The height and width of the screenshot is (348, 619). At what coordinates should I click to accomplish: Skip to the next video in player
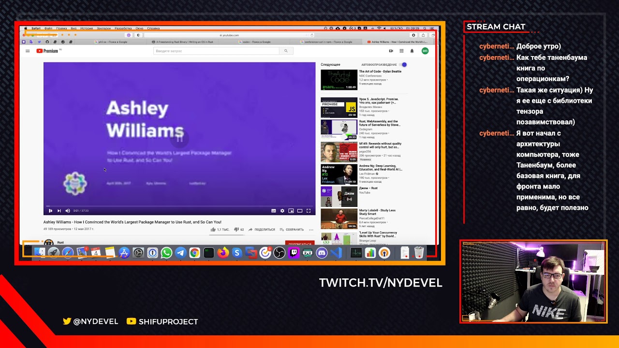coord(59,211)
